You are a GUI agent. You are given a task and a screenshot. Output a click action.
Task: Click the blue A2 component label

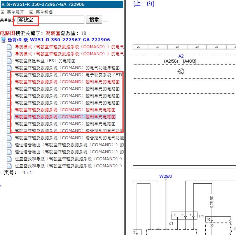click(x=181, y=56)
